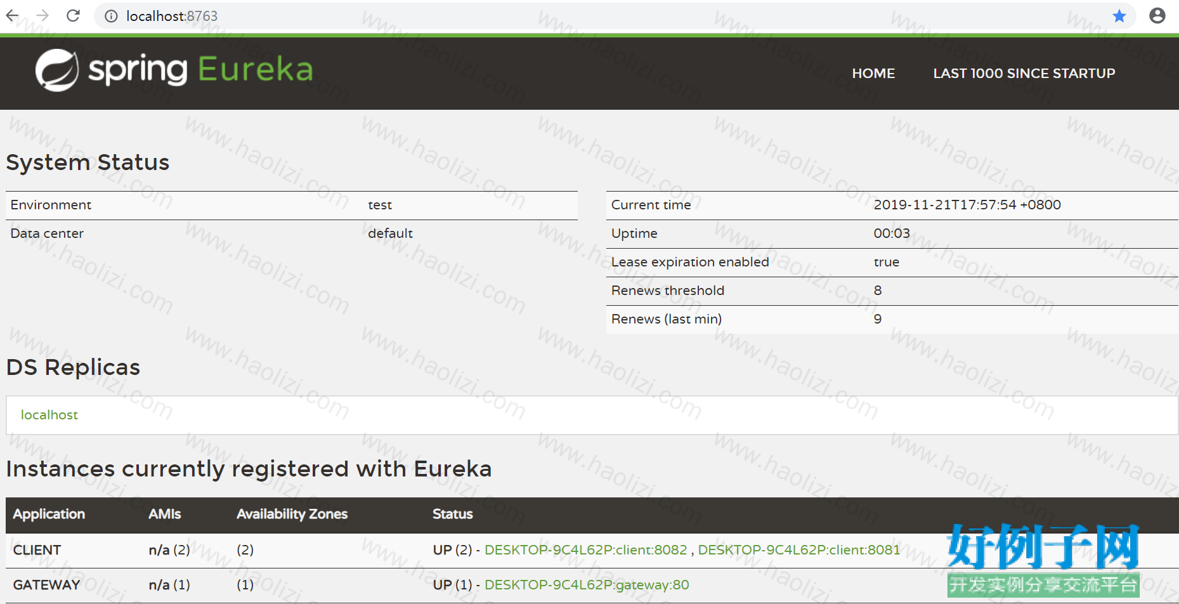Click the Availability Zones column header
Viewport: 1179px width, 604px height.
point(292,514)
